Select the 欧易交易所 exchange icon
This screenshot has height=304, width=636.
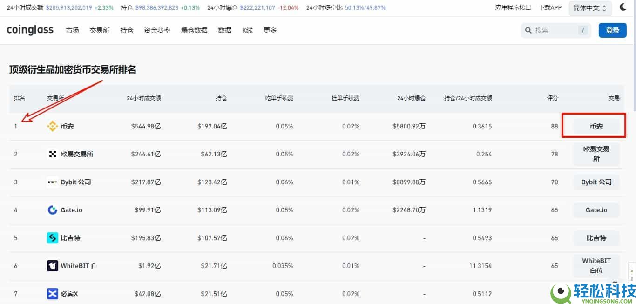52,154
